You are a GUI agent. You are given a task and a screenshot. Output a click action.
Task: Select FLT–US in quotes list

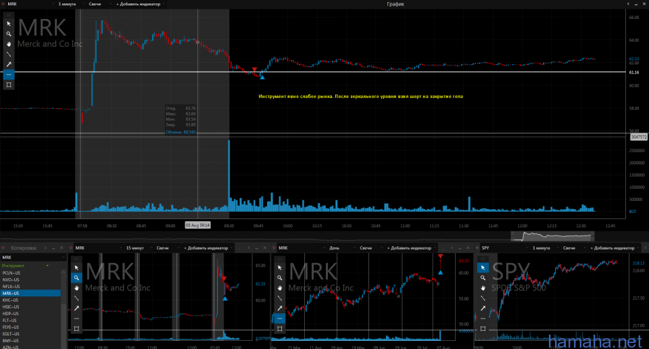click(30, 321)
